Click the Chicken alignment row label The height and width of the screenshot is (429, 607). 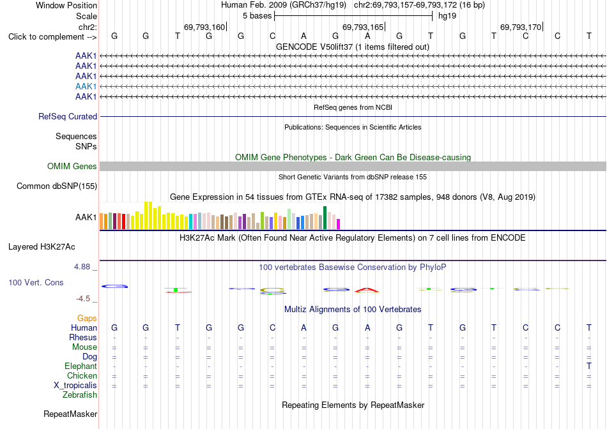tap(82, 375)
